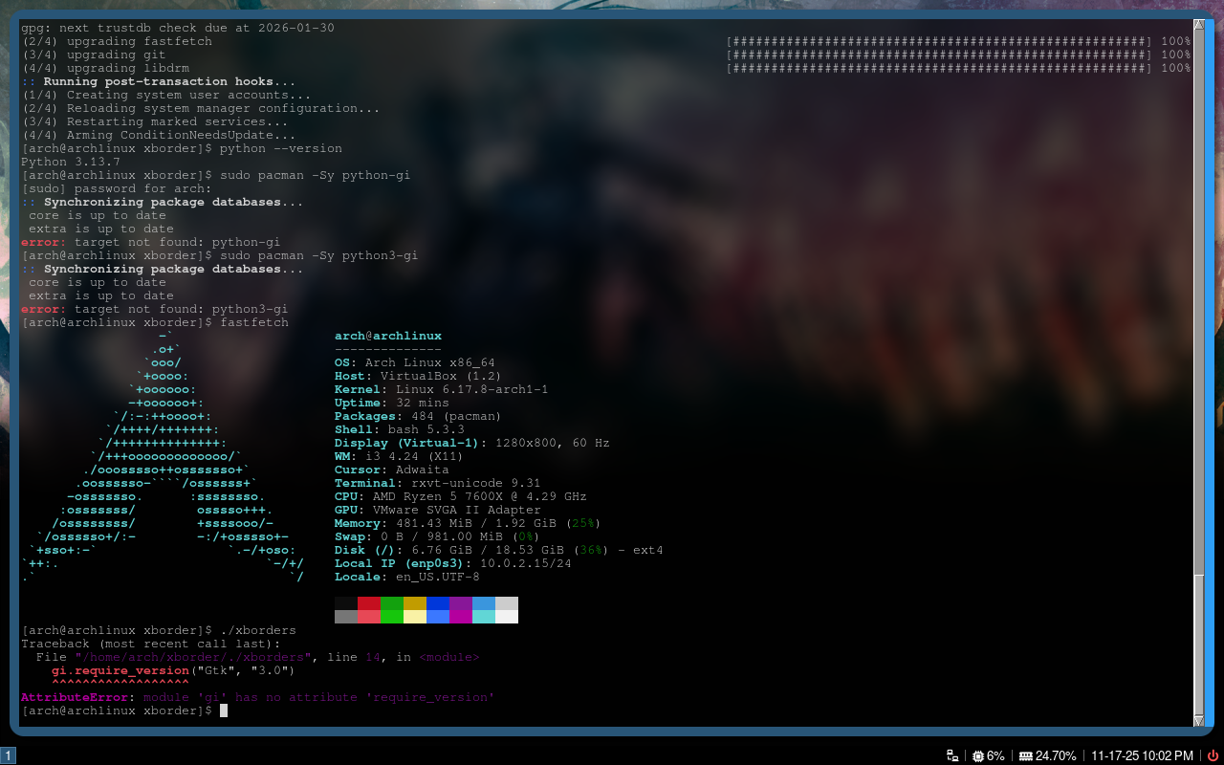The height and width of the screenshot is (765, 1224).
Task: Pick the bright green swatch in lower palette row
Action: tap(392, 617)
